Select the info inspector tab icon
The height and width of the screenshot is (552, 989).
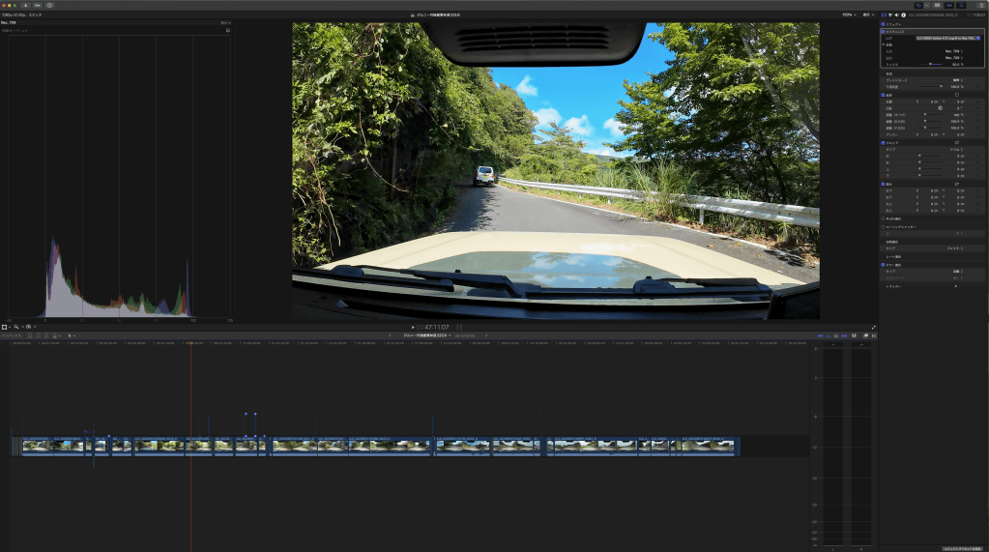903,15
